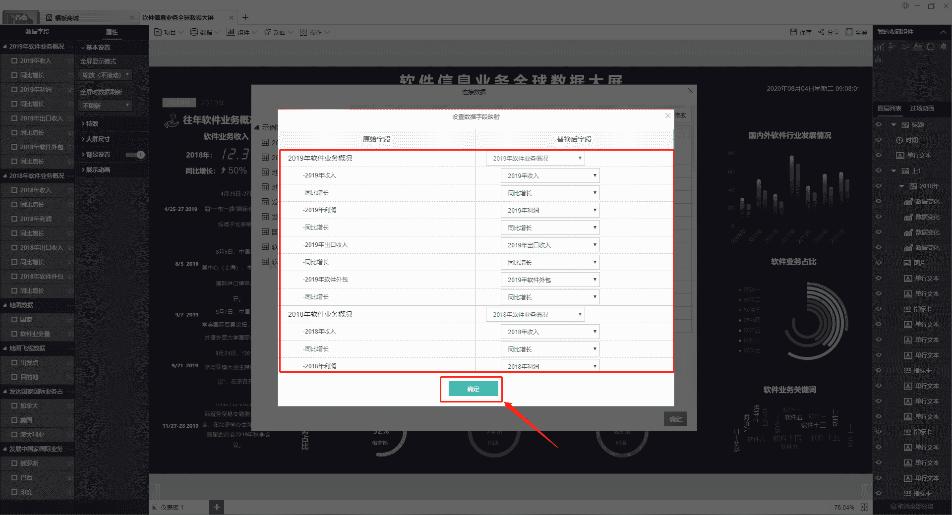Close the 软件信息业务全球数据大屏 tab
Image resolution: width=952 pixels, height=515 pixels.
click(x=231, y=18)
